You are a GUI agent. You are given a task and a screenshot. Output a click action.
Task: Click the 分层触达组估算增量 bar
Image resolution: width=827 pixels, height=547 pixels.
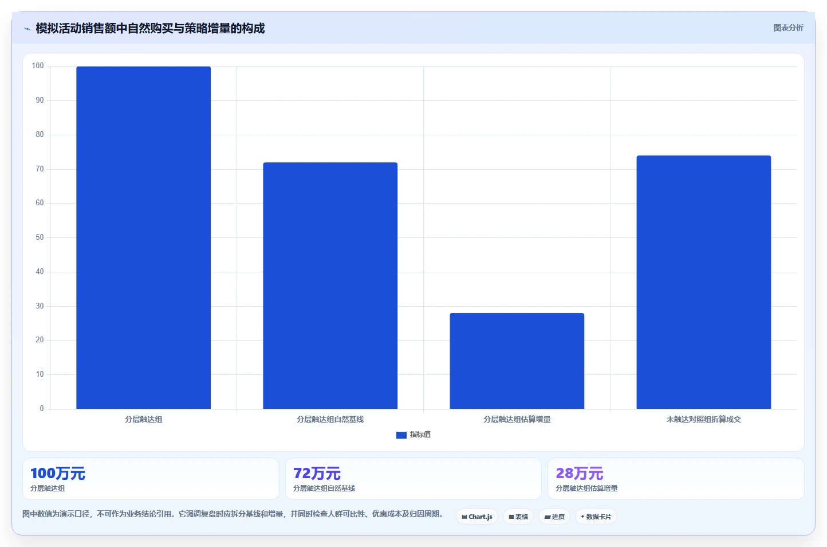[517, 361]
